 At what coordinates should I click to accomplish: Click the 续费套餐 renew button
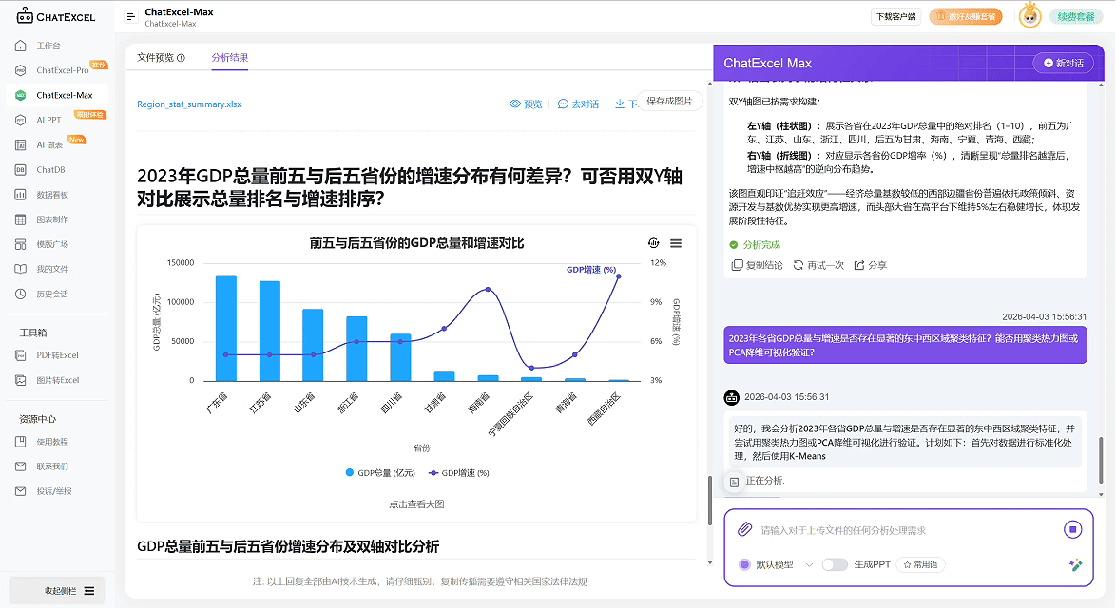(x=1075, y=16)
